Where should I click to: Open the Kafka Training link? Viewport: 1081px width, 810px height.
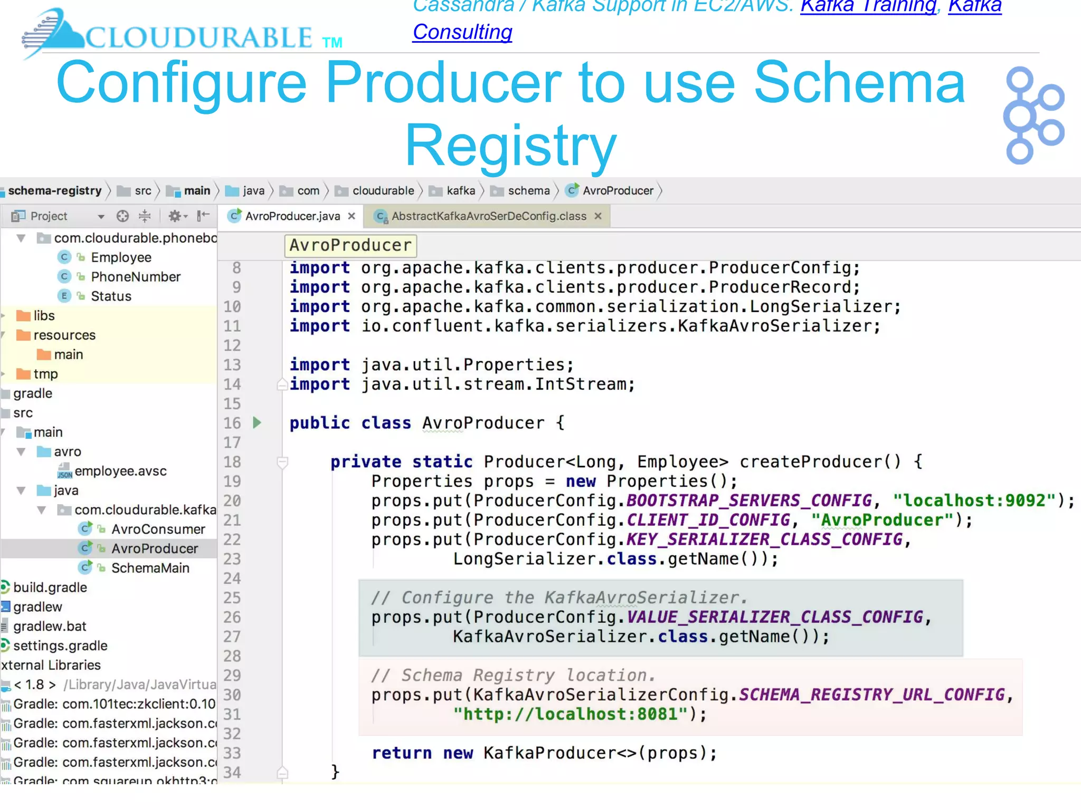(868, 6)
